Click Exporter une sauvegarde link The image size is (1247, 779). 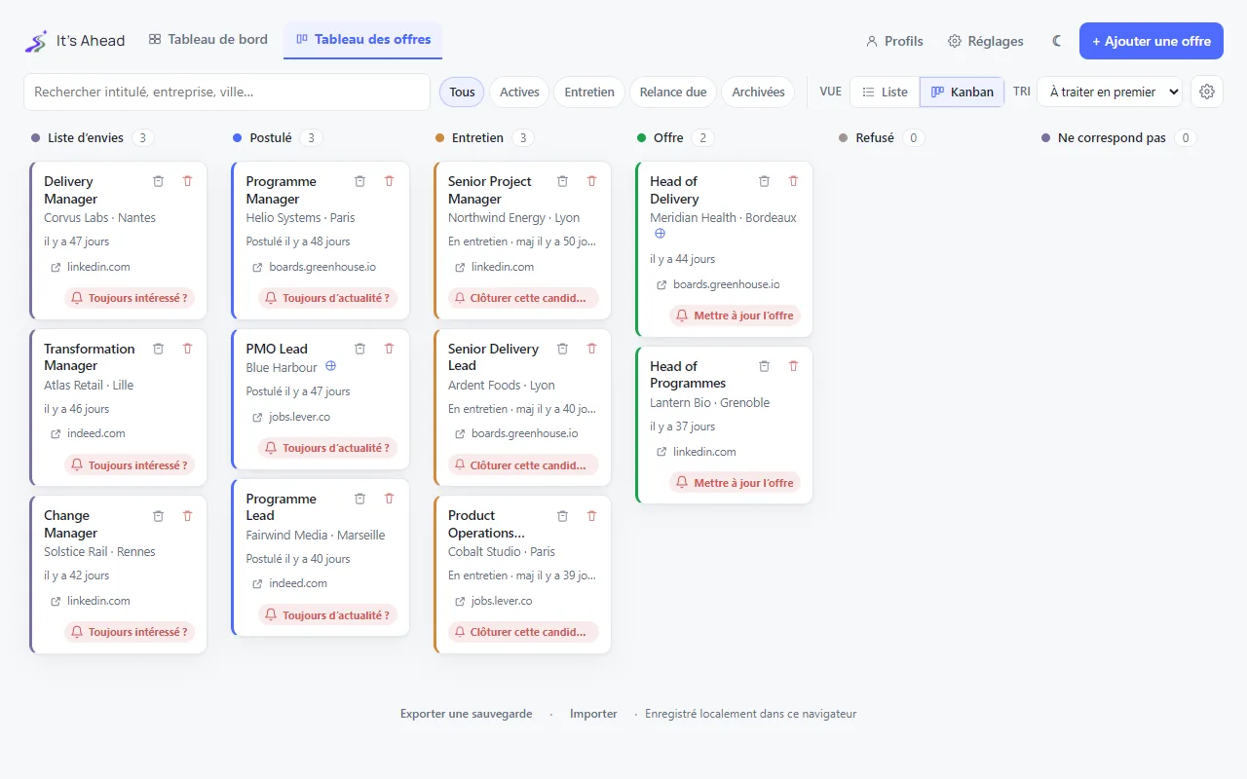tap(467, 714)
